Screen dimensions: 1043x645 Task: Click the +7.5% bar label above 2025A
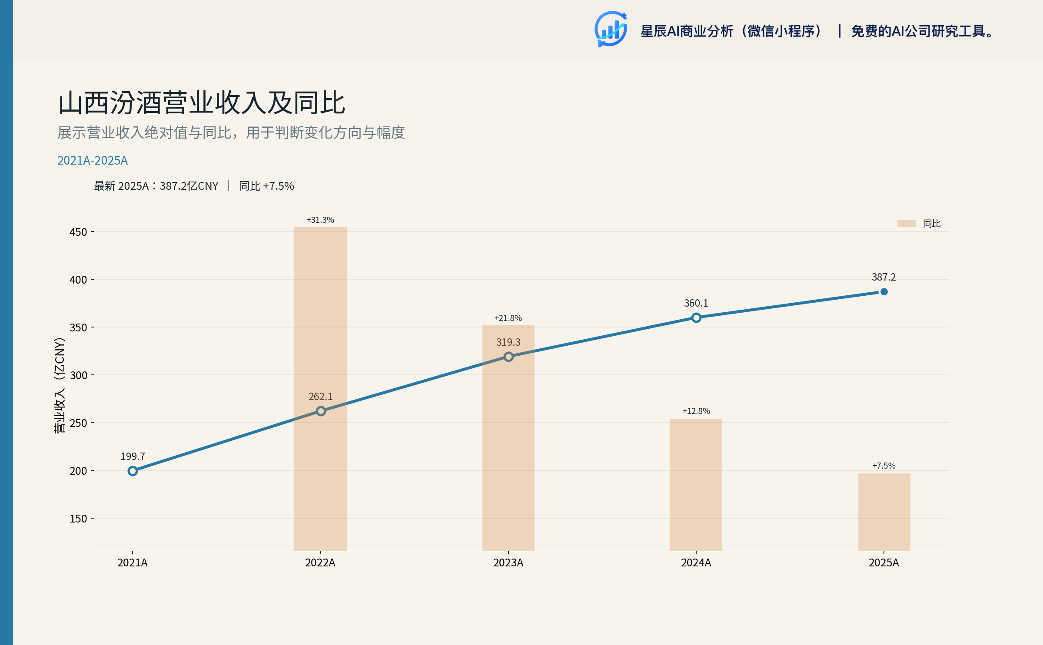tap(884, 466)
